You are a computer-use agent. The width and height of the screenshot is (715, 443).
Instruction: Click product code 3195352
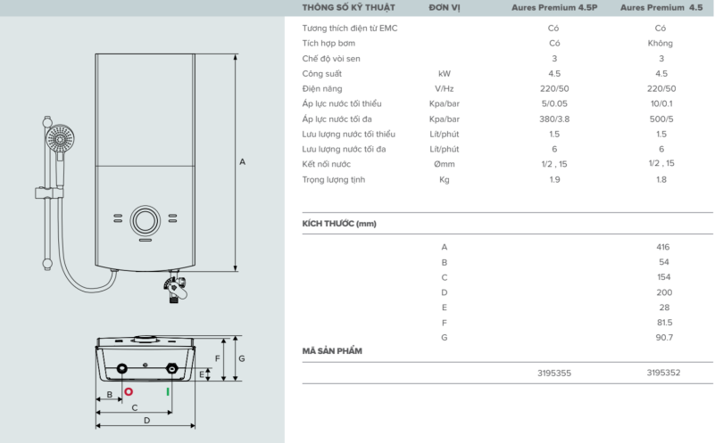coord(661,373)
